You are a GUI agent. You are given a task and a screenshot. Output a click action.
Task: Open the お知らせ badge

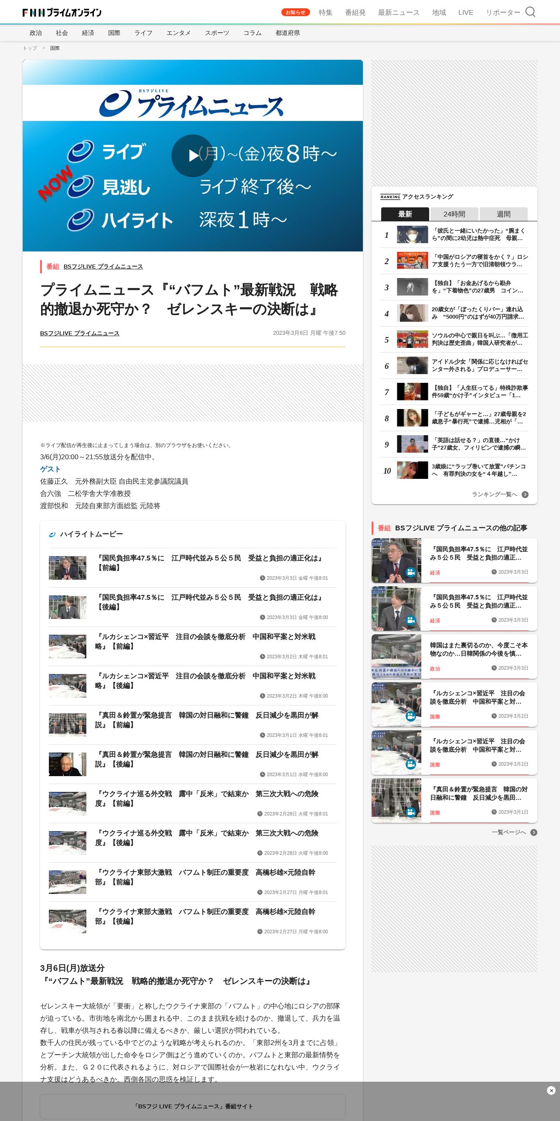[x=295, y=12]
